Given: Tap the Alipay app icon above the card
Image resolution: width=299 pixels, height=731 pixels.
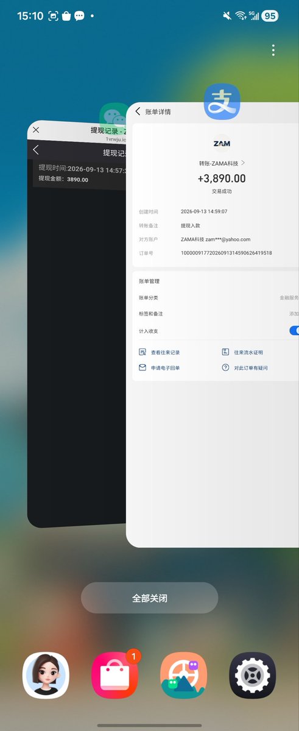Looking at the screenshot, I should tap(222, 102).
